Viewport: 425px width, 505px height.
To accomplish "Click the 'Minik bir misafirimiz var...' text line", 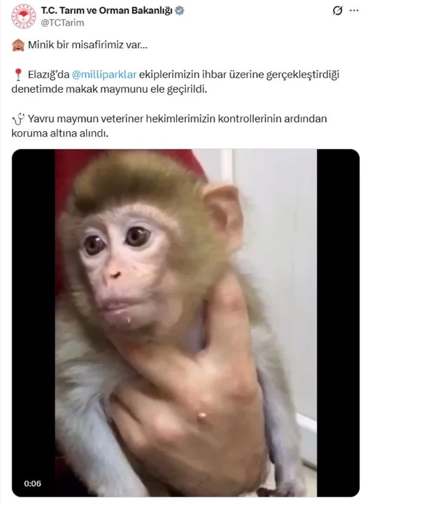I will pyautogui.click(x=88, y=45).
